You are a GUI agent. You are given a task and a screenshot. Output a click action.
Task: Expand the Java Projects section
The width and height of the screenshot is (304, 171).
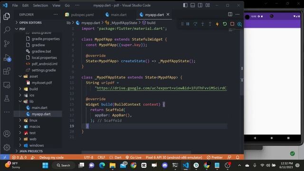[29, 151]
